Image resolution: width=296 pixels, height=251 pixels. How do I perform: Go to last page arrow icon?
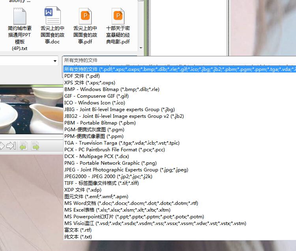(11, 146)
